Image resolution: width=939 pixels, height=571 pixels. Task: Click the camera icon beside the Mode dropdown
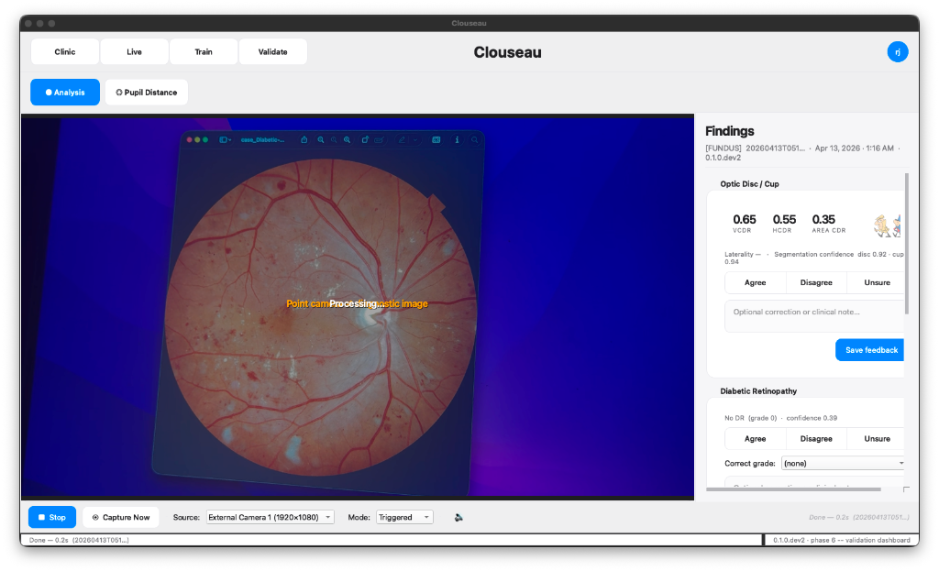tap(458, 517)
